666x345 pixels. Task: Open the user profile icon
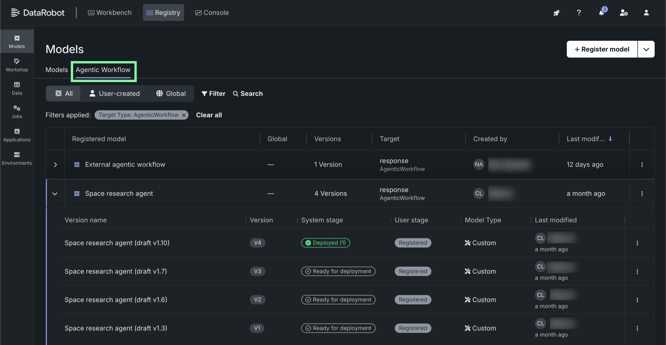click(646, 13)
